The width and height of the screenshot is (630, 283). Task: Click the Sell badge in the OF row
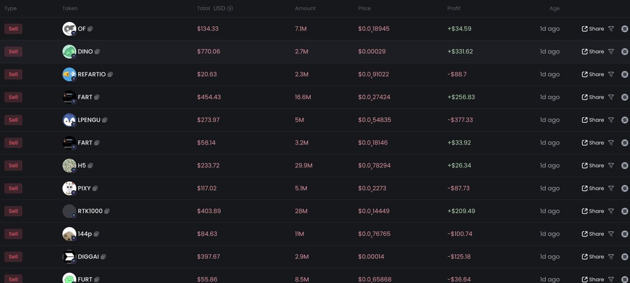point(13,29)
